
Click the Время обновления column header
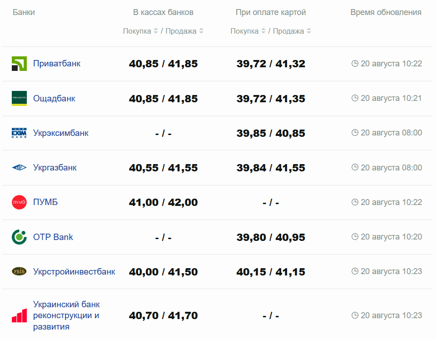(x=386, y=12)
